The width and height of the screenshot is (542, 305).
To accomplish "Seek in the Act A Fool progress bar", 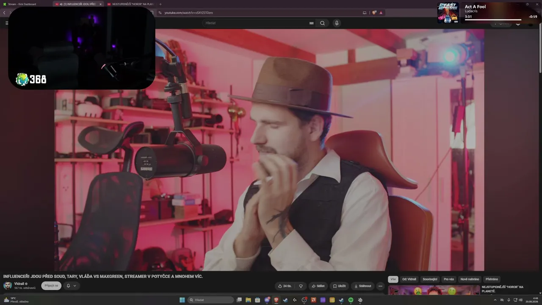I will tap(493, 19).
